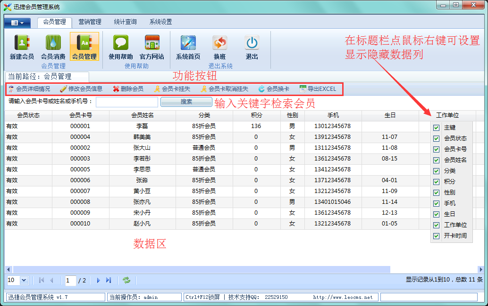Open the 会员消费 (member consumption) icon
Image resolution: width=488 pixels, height=306 pixels.
pyautogui.click(x=53, y=43)
